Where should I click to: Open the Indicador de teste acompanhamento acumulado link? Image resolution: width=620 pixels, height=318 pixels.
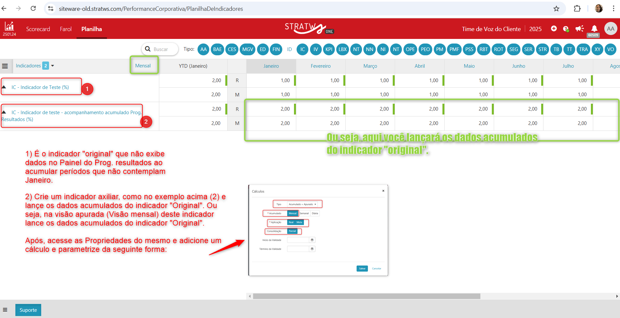click(71, 116)
